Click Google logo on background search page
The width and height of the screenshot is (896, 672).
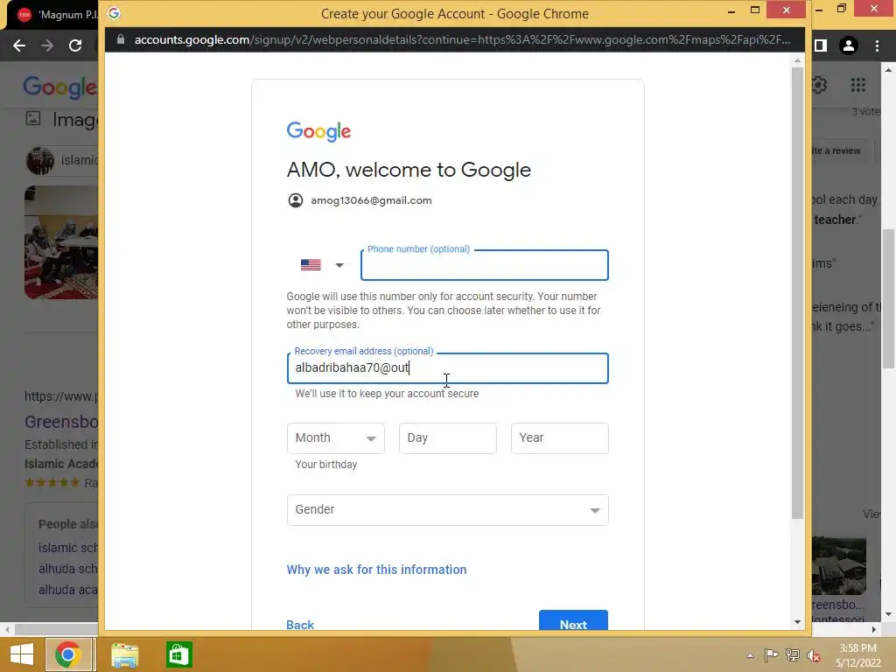pyautogui.click(x=60, y=87)
